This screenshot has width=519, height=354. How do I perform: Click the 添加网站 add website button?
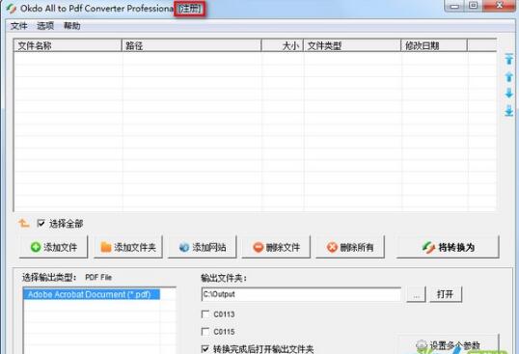click(x=203, y=247)
